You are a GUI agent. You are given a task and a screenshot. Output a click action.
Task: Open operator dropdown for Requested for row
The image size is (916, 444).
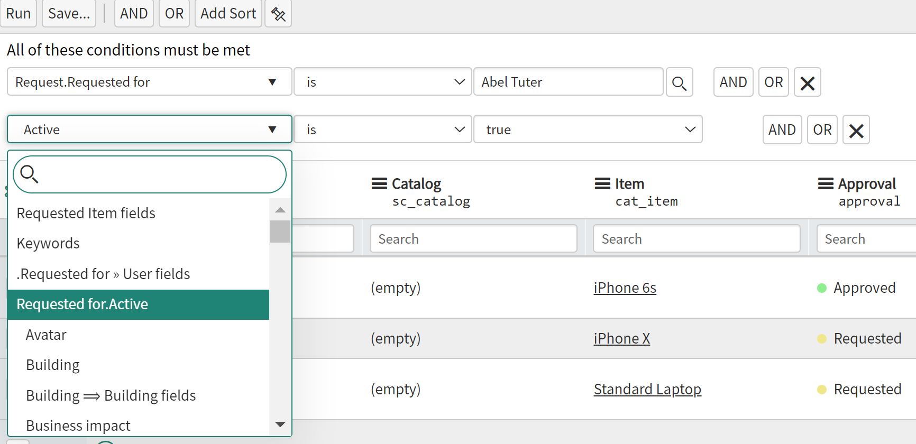pyautogui.click(x=383, y=82)
